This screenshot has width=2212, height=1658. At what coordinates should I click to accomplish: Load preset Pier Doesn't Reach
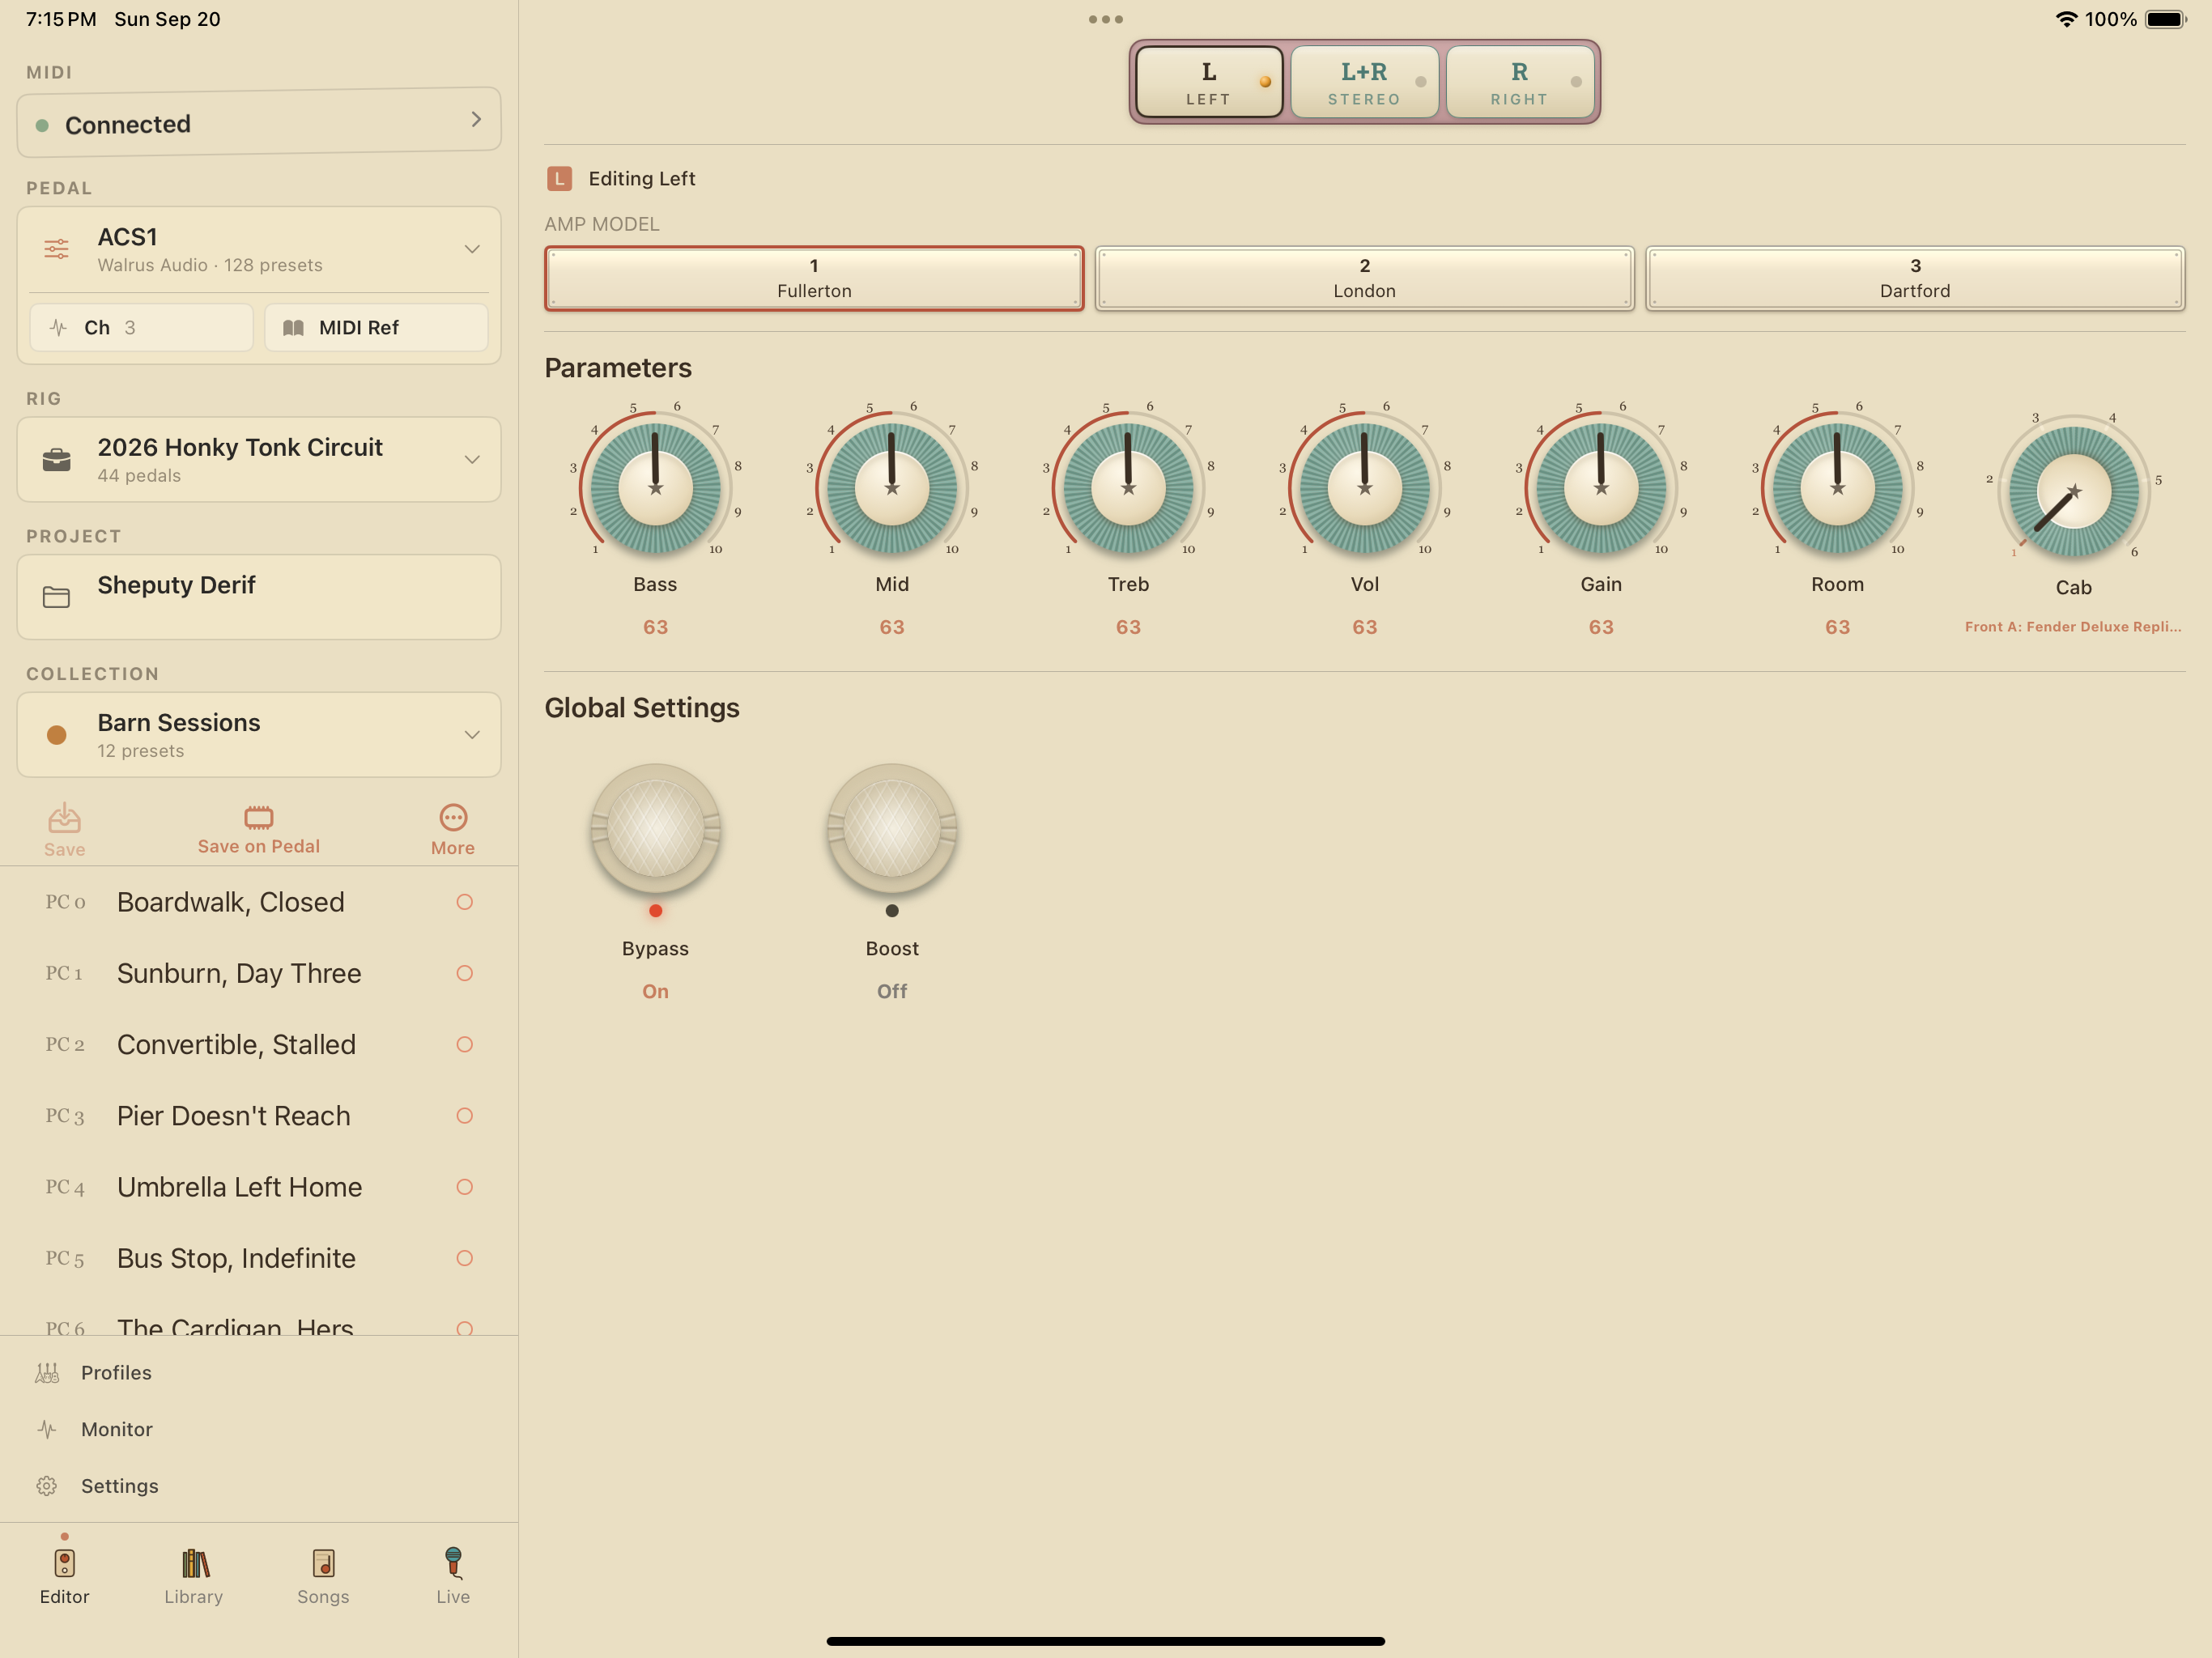259,1116
